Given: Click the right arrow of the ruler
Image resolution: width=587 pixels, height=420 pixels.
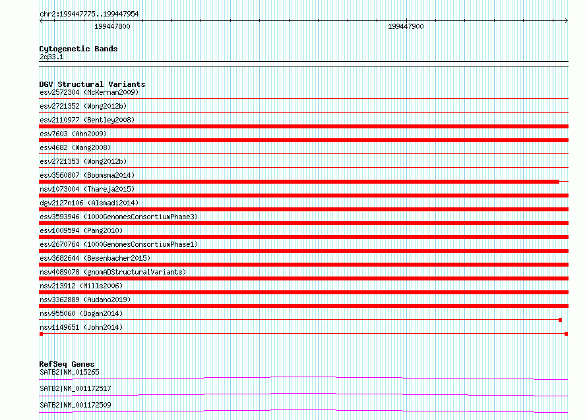Looking at the screenshot, I should click(566, 21).
